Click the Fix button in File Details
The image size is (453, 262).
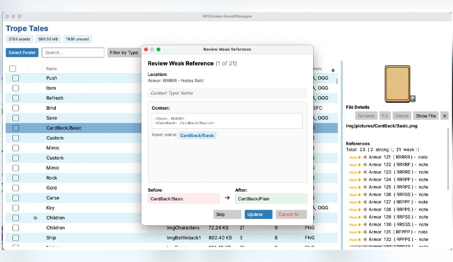385,116
